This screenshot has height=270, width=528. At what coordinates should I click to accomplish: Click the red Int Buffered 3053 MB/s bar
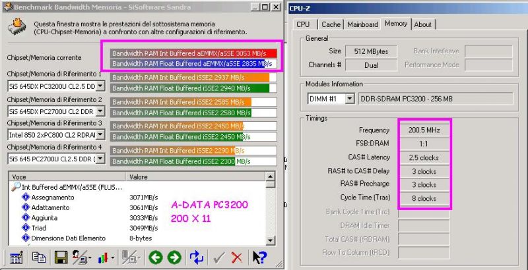[x=193, y=53]
